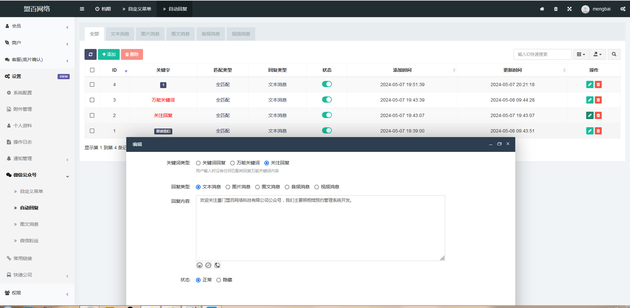Click the home icon in top bar

(x=542, y=9)
